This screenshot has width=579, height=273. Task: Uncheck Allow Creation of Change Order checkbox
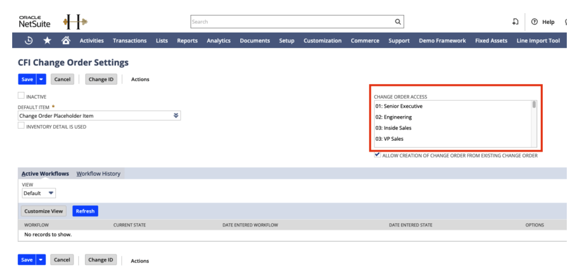coord(377,155)
